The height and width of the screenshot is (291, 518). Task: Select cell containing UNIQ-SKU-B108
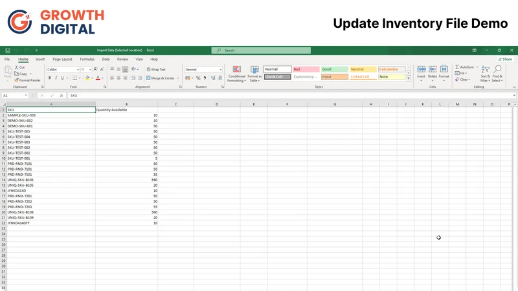click(51, 212)
